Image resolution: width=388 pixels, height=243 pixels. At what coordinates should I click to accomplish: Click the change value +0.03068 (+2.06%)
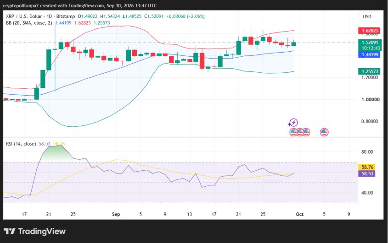[186, 16]
